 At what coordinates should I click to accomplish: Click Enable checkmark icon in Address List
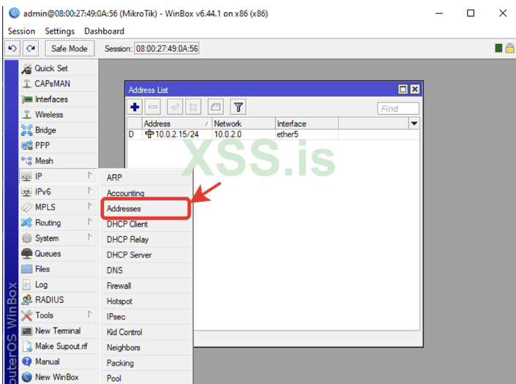point(175,108)
